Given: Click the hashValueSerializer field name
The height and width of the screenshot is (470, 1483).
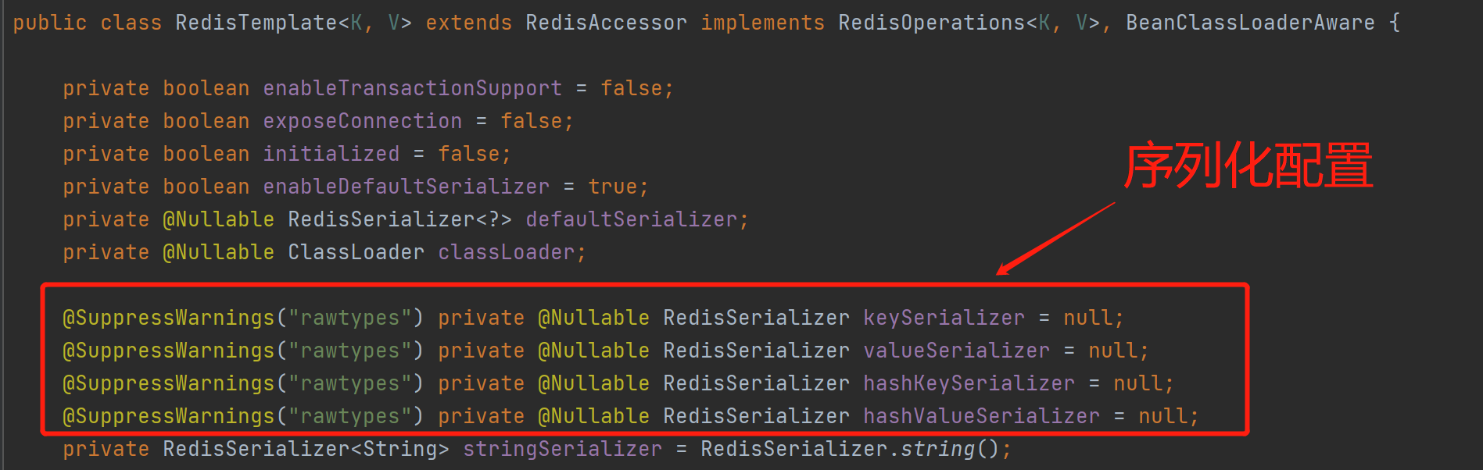Looking at the screenshot, I should click(x=981, y=416).
